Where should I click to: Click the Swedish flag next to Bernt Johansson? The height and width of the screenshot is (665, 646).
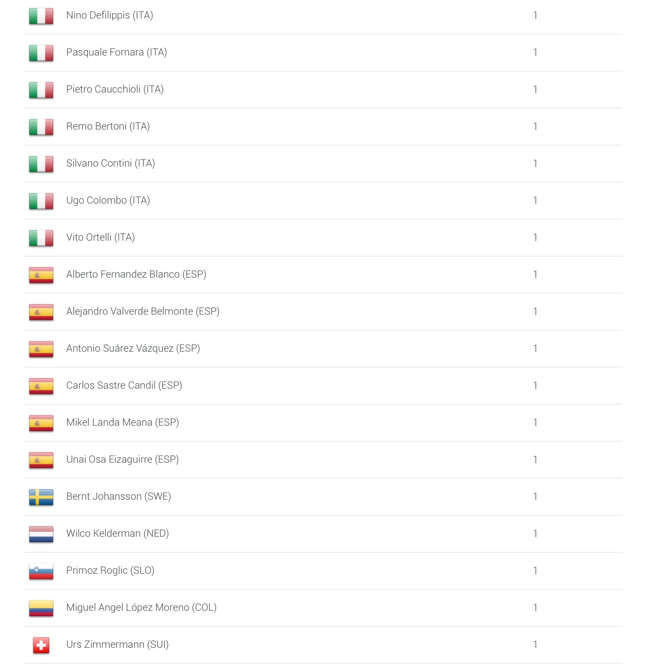41,497
